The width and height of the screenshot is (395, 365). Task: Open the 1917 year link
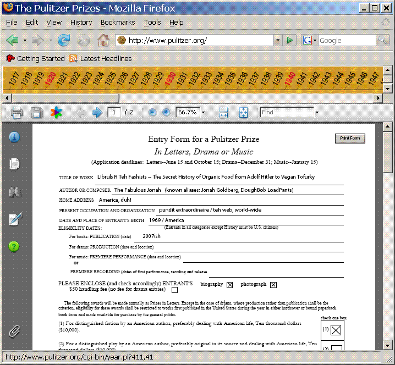pyautogui.click(x=14, y=78)
